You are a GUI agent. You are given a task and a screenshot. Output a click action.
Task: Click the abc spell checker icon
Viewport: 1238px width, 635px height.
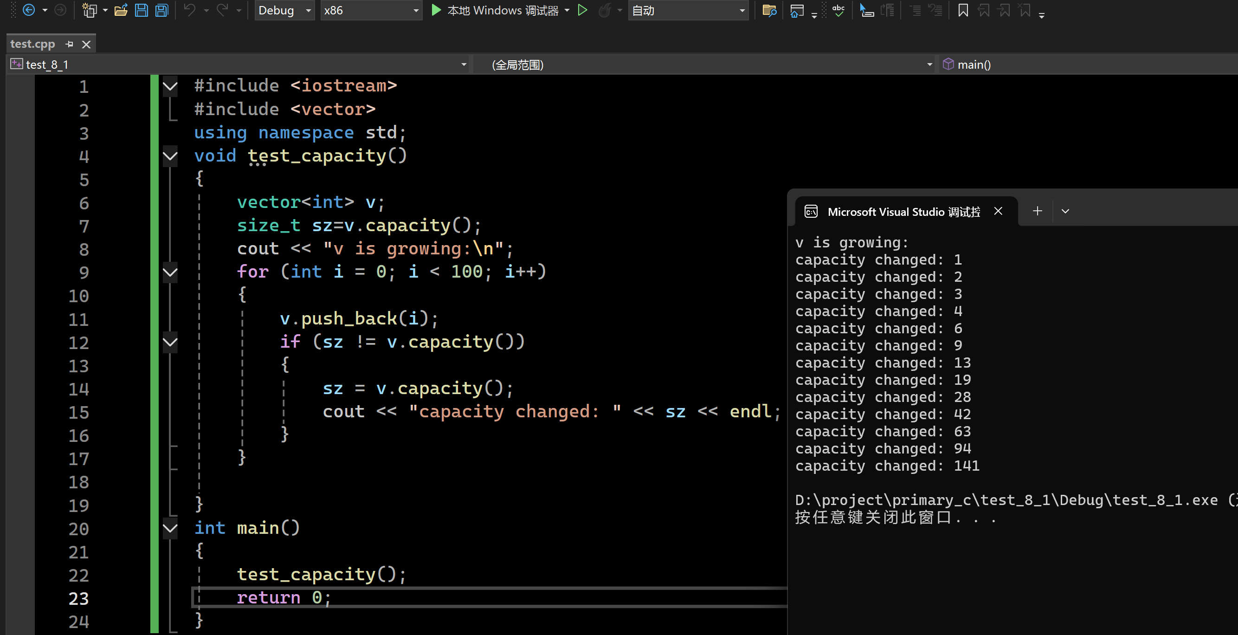tap(838, 10)
